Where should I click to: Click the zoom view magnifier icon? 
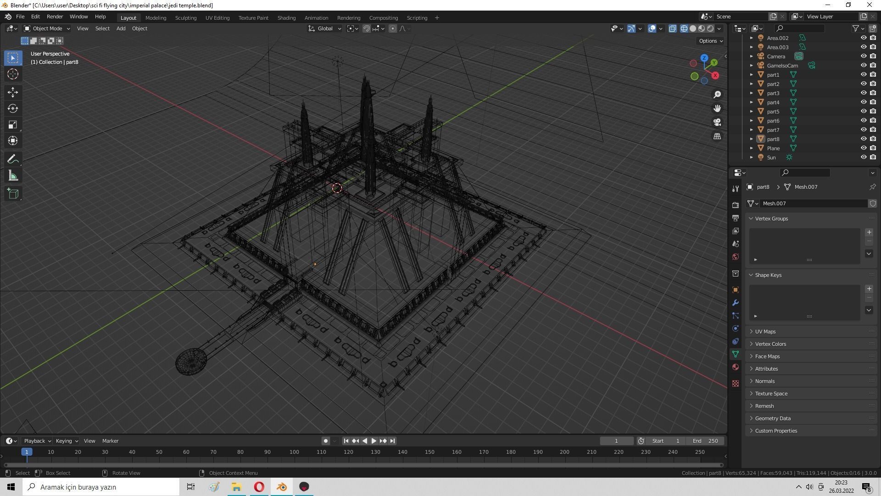pyautogui.click(x=717, y=95)
